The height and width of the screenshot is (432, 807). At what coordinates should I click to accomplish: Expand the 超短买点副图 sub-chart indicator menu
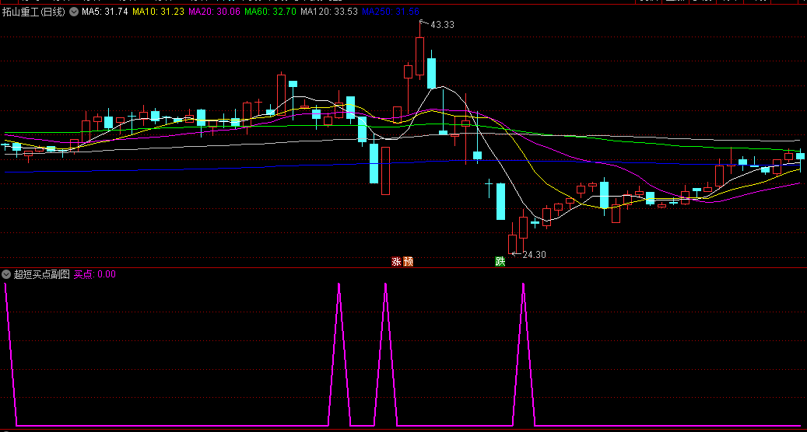(x=6, y=274)
